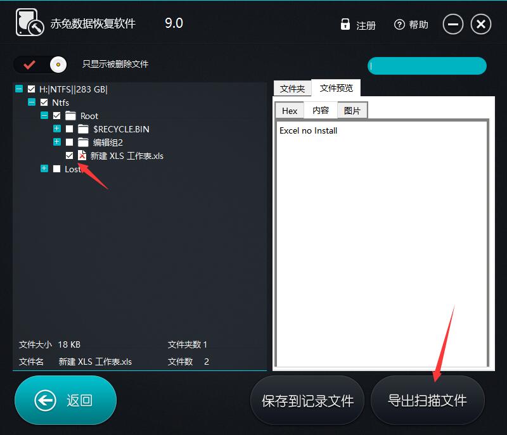The width and height of the screenshot is (507, 435).
Task: Expand the Lost node with its plus sign
Action: pos(43,168)
